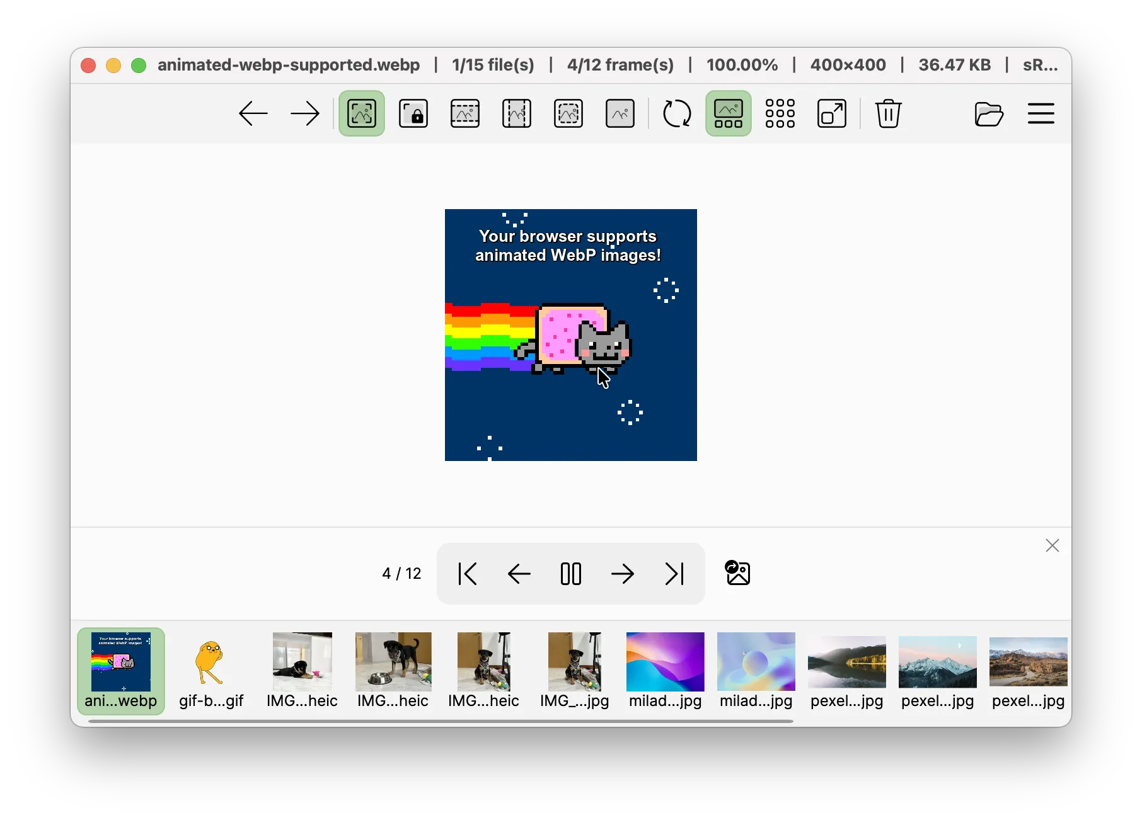Toggle the thumbnail bar (gallery) button
The width and height of the screenshot is (1142, 820).
(729, 114)
